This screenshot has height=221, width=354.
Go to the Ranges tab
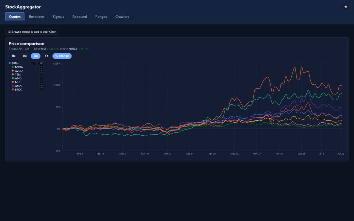coord(101,17)
